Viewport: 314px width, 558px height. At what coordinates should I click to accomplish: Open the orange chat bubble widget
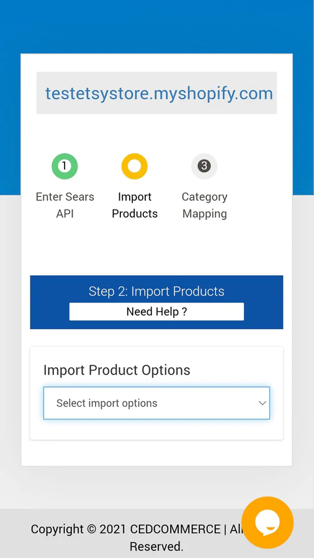267,523
